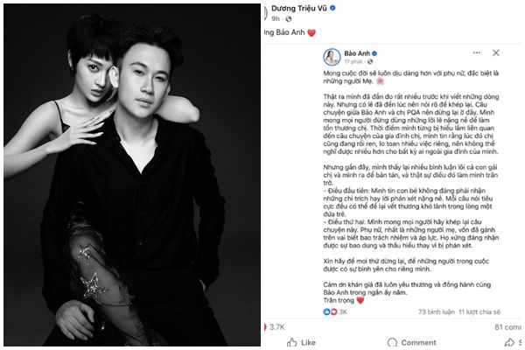Click the verified badge next to Dương Triệu Vũ

click(332, 8)
